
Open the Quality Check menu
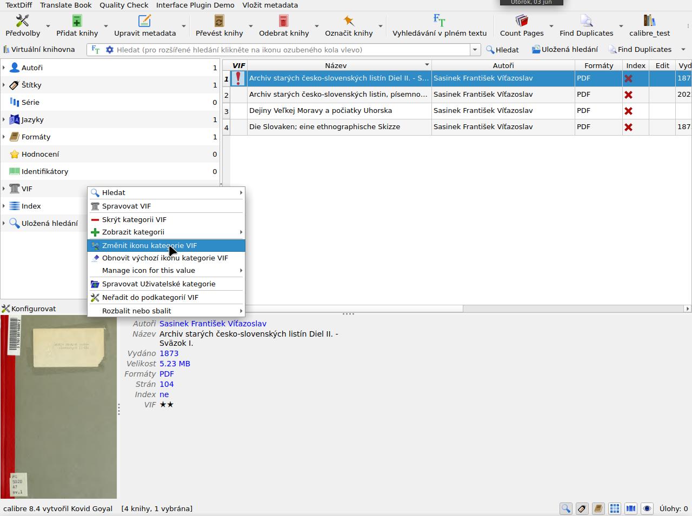124,5
